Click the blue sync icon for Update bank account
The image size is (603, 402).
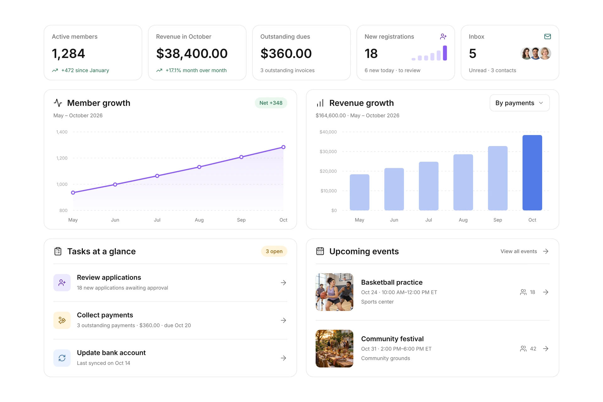click(62, 358)
